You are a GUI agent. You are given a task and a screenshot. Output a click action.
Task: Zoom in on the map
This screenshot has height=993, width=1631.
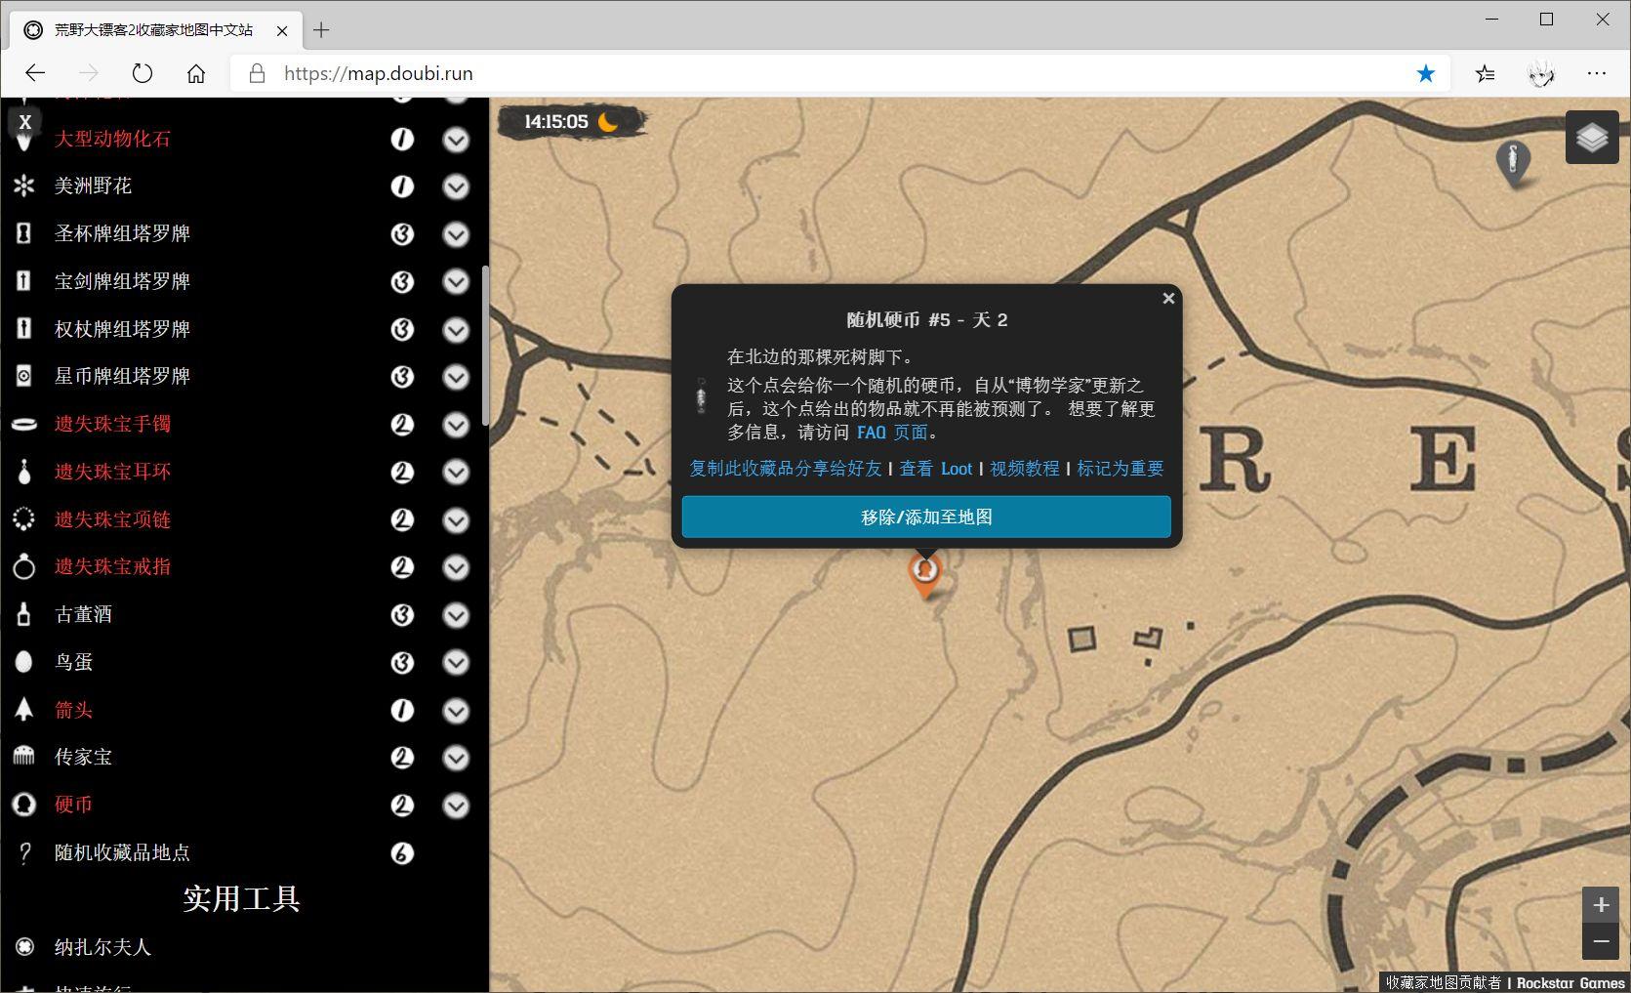tap(1601, 905)
